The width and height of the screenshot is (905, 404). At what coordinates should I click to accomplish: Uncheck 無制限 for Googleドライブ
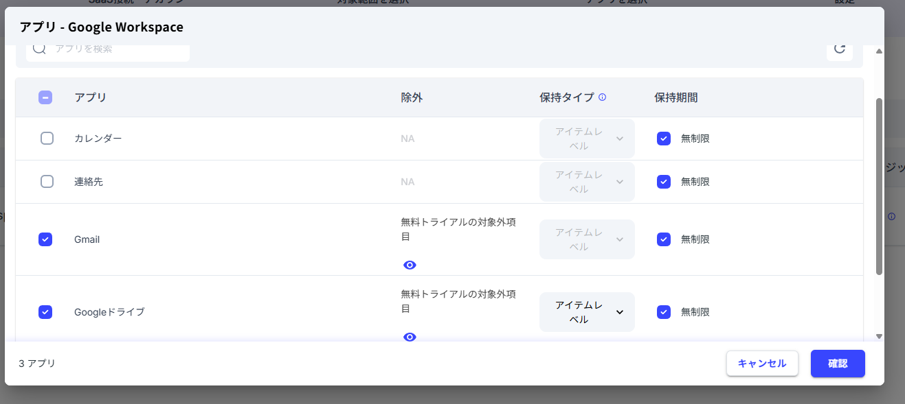(x=663, y=312)
